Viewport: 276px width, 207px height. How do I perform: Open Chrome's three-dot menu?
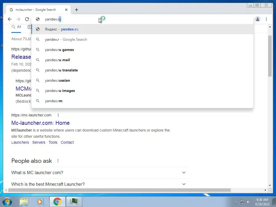(266, 19)
